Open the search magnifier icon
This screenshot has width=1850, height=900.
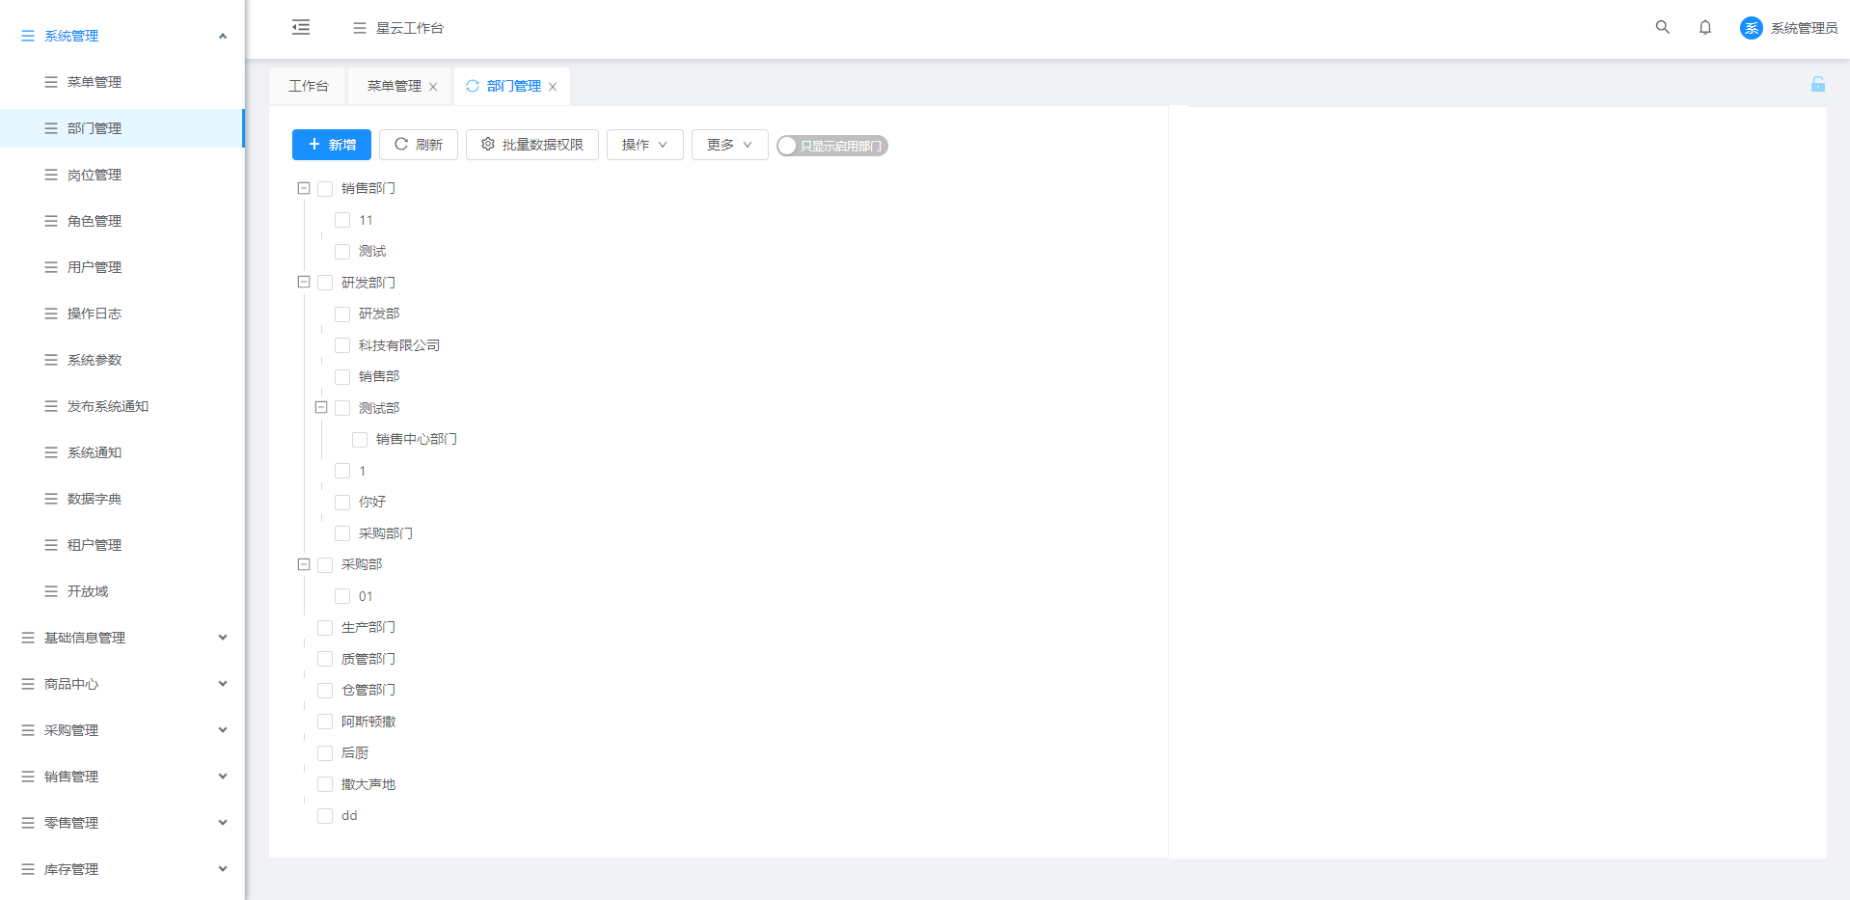pos(1663,27)
